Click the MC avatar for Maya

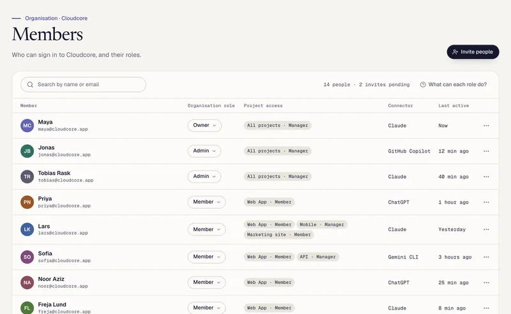click(x=27, y=125)
